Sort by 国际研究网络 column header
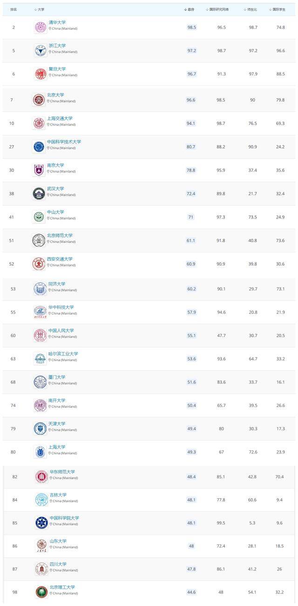 [217, 9]
